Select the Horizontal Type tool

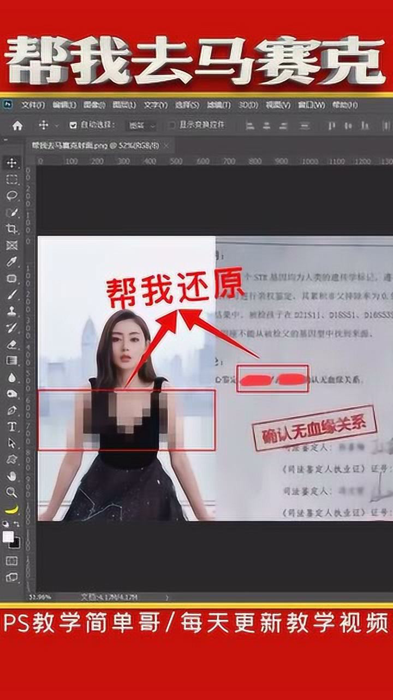[12, 427]
